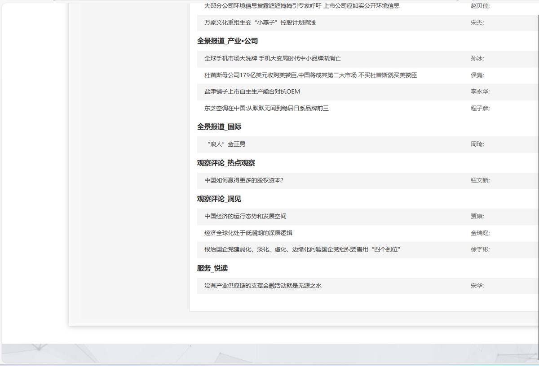This screenshot has height=366, width=539.
Task: Click author name 贾康
Action: click(476, 216)
